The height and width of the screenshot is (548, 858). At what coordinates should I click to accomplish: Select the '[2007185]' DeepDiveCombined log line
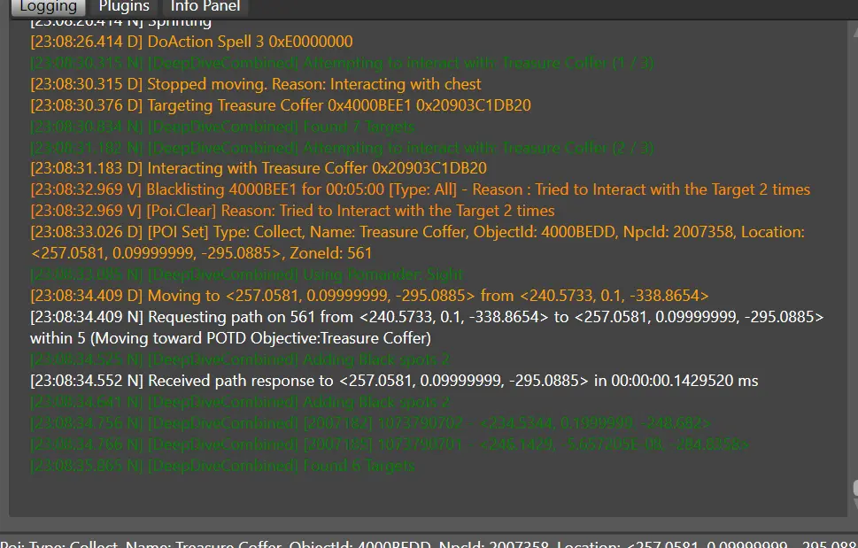pos(390,444)
